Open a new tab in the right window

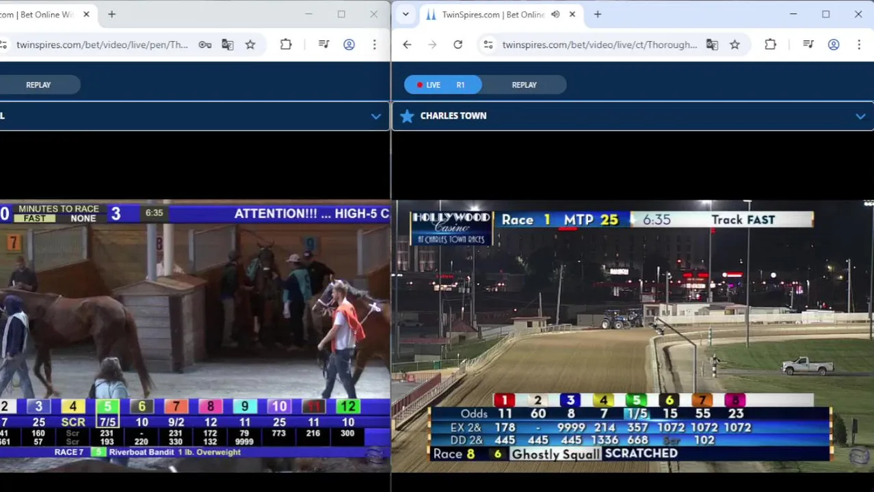(x=598, y=14)
